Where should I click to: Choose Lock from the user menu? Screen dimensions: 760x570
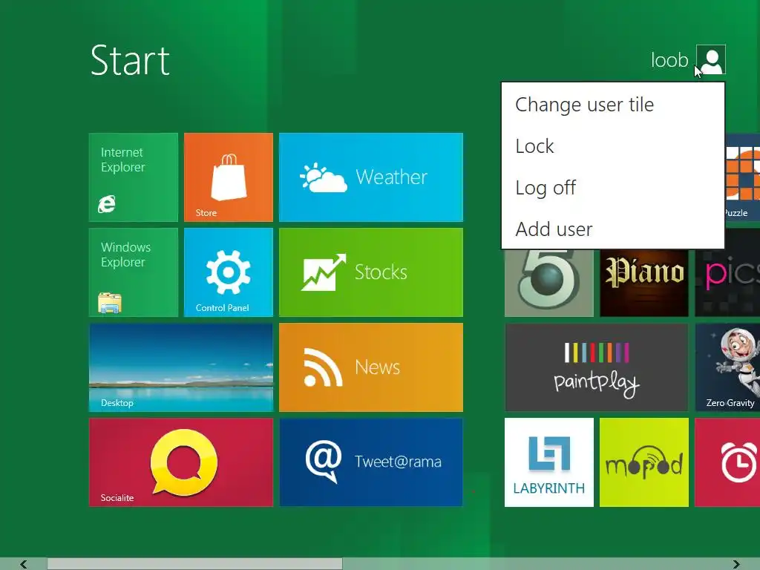point(613,146)
